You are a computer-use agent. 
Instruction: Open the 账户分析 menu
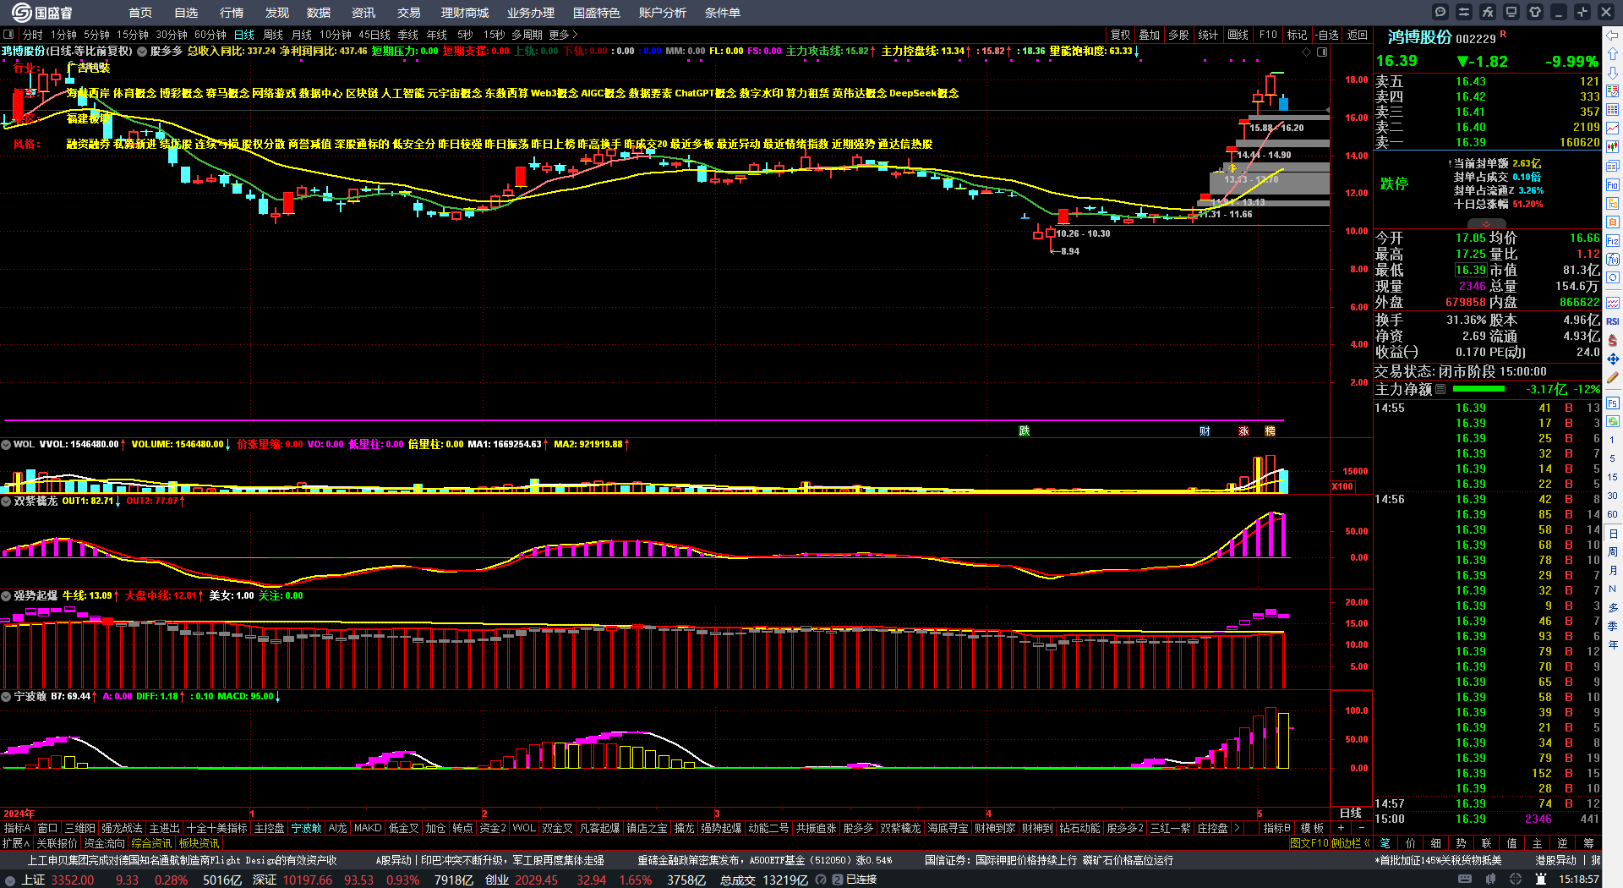(x=663, y=13)
